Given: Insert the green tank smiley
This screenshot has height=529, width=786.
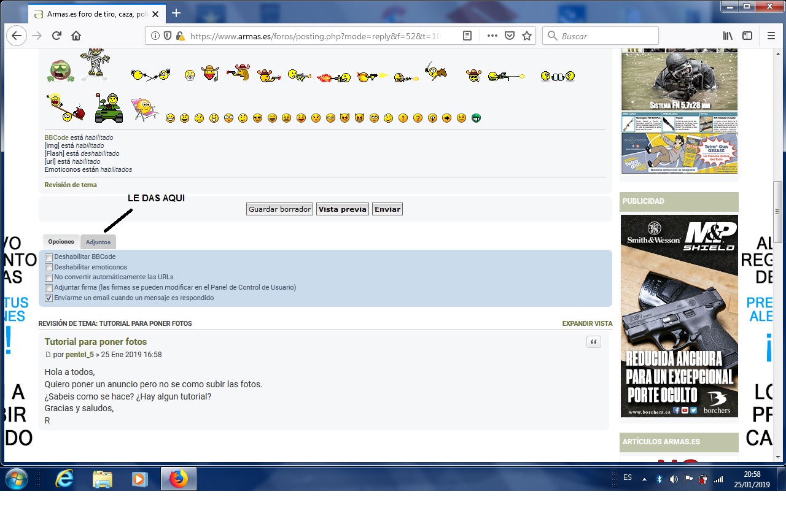Looking at the screenshot, I should point(109,108).
